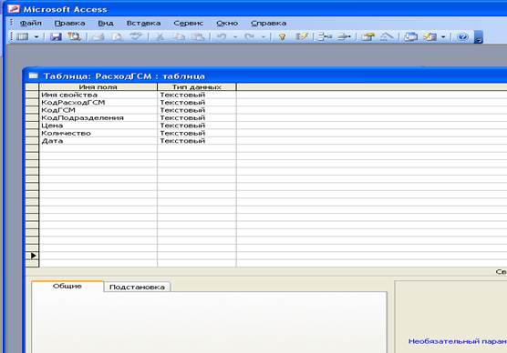The image size is (507, 353).
Task: Click the 'Имя поля' column header
Action: [98, 86]
